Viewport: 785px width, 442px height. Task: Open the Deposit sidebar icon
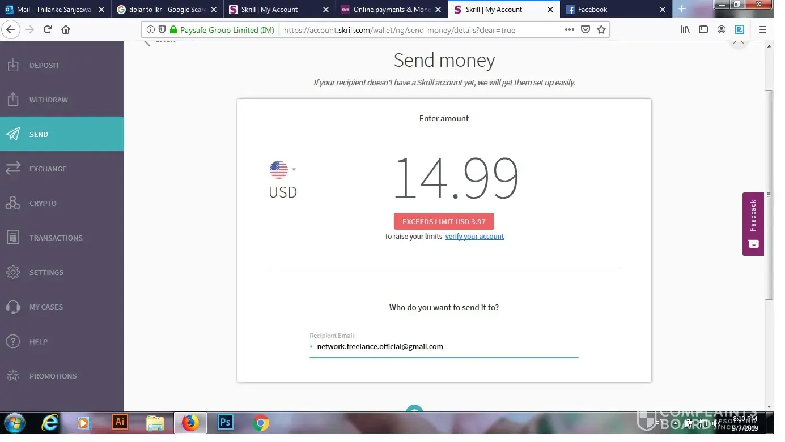[x=13, y=65]
